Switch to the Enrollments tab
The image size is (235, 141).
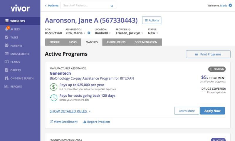tap(116, 42)
